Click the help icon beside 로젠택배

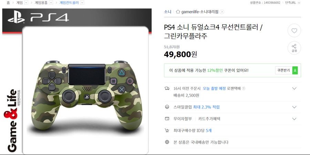click(244, 89)
